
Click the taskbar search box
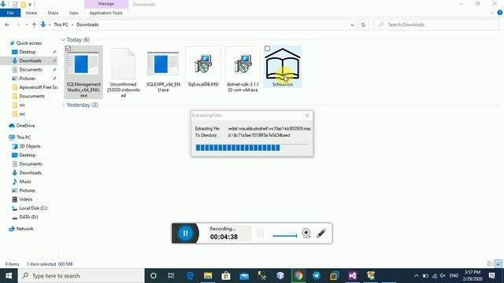click(81, 276)
